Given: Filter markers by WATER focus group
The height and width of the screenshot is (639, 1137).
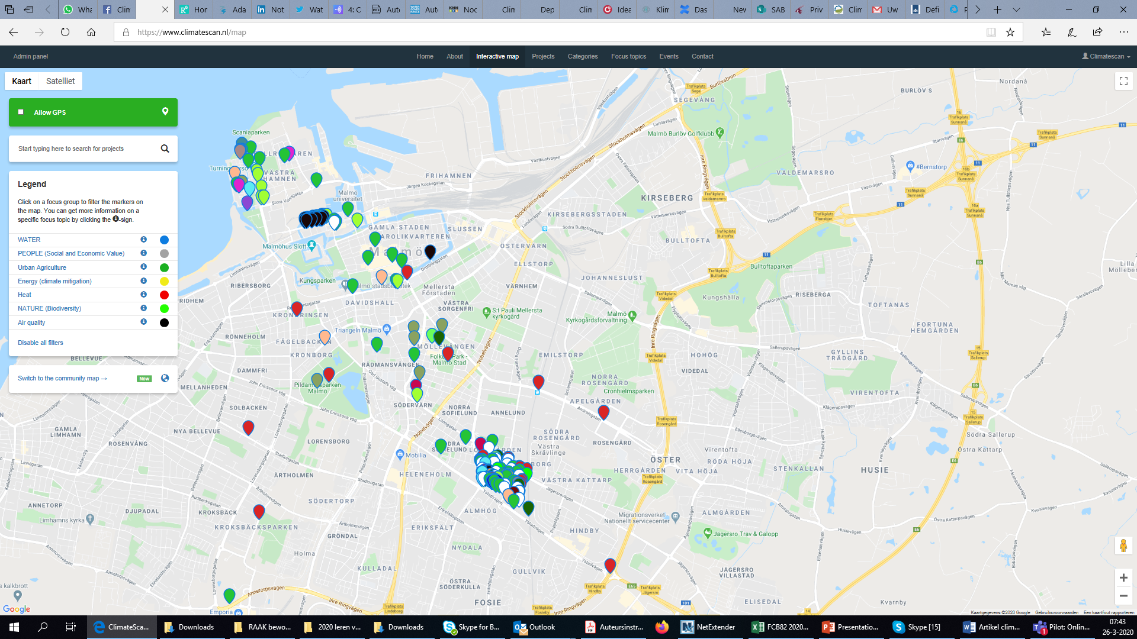Looking at the screenshot, I should click(29, 240).
